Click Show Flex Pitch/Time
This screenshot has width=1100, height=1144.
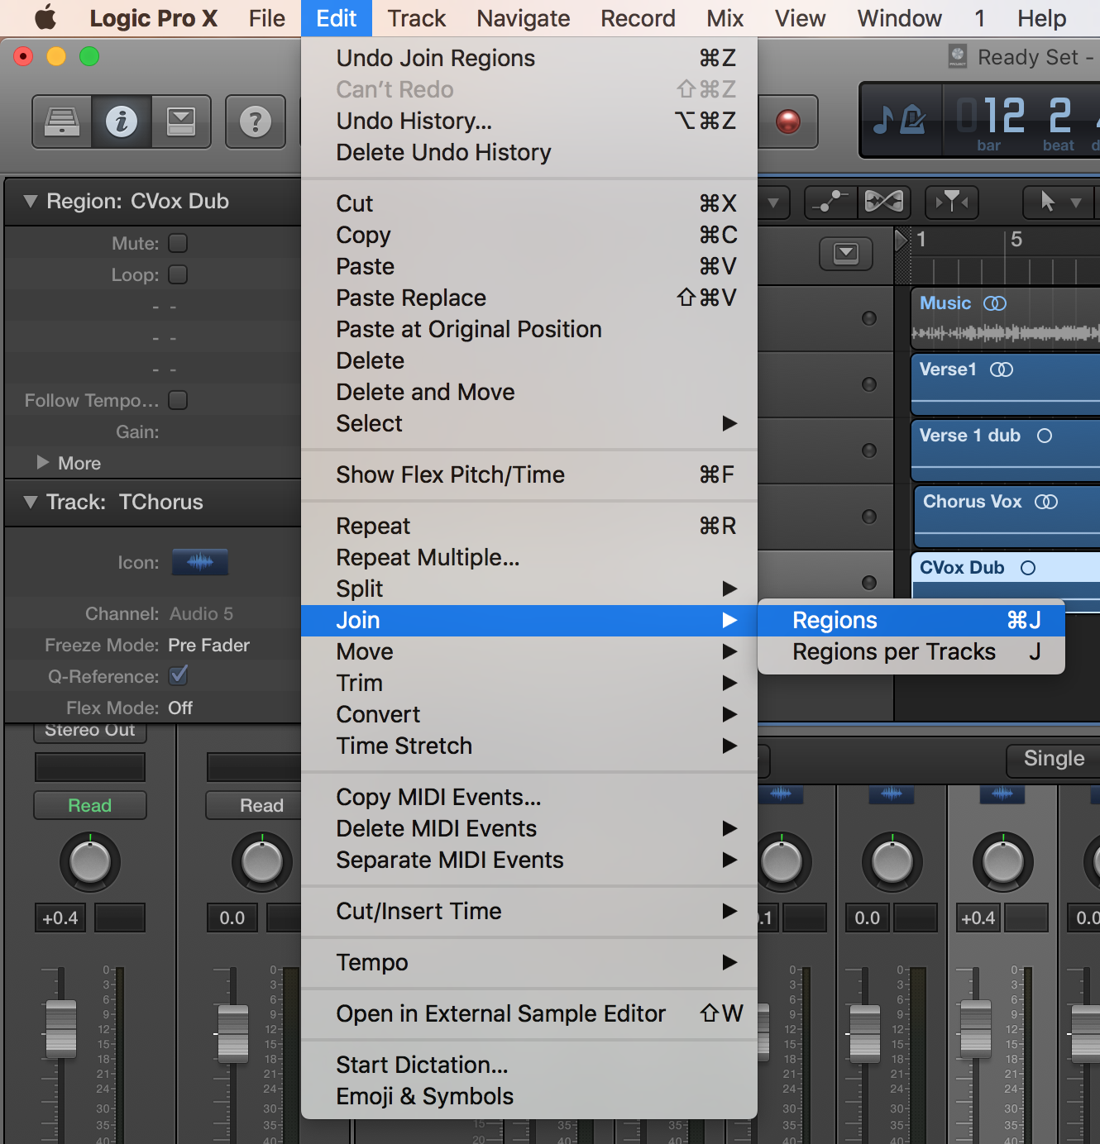[529, 474]
